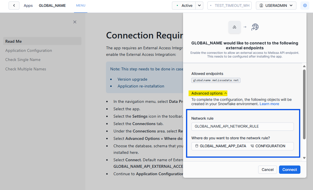
Task: Go back with the left chevron button
Action: click(14, 6)
